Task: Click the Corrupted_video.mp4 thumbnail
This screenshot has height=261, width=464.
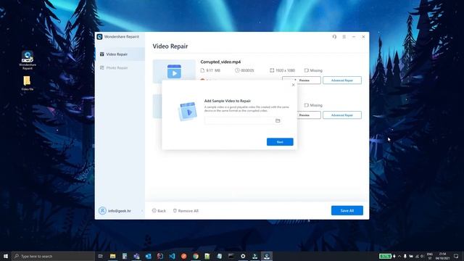Action: [x=174, y=71]
